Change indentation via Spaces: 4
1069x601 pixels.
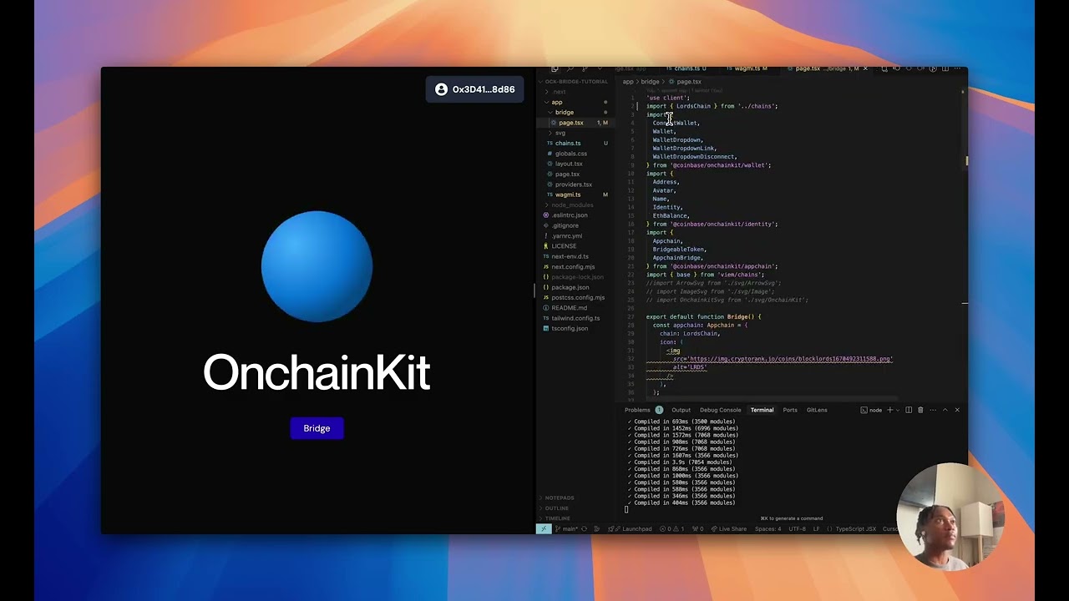(x=768, y=528)
